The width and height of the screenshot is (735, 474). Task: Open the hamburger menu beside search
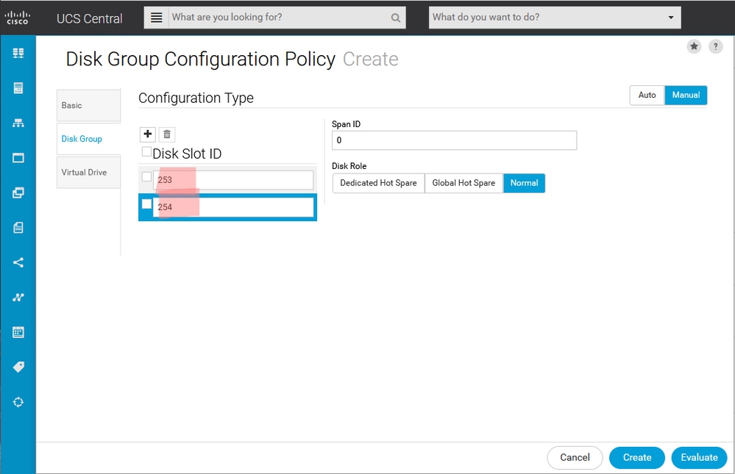tap(156, 18)
